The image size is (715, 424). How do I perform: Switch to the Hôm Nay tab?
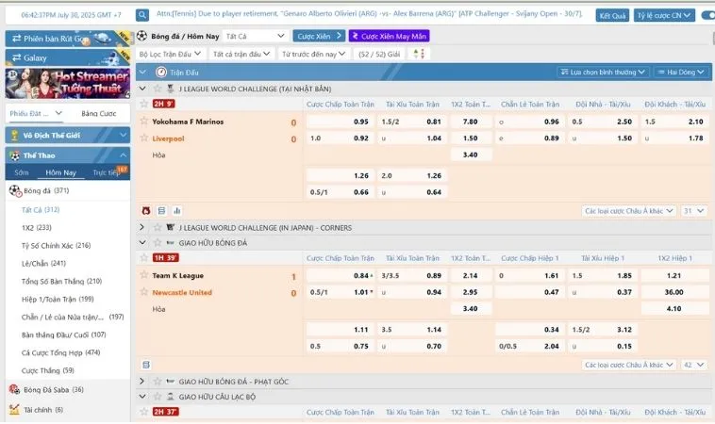[60, 172]
